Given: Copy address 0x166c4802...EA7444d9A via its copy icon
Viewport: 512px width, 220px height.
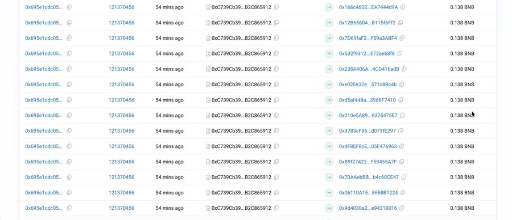Looking at the screenshot, I should coord(403,7).
